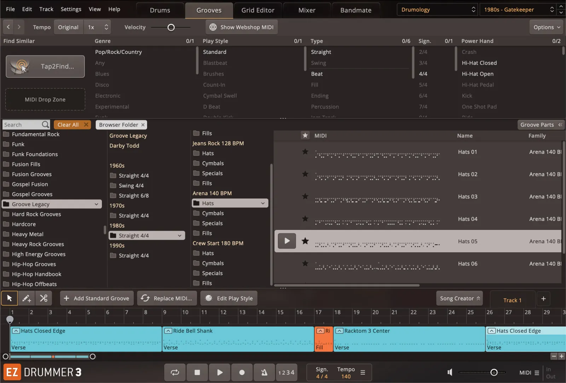The height and width of the screenshot is (383, 566).
Task: Expand the Song Creator panel
Action: click(x=460, y=298)
